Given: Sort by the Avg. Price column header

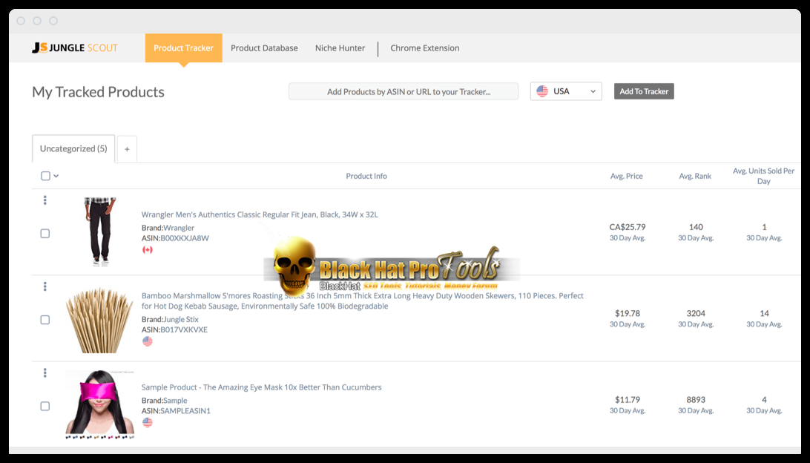Looking at the screenshot, I should (x=627, y=176).
